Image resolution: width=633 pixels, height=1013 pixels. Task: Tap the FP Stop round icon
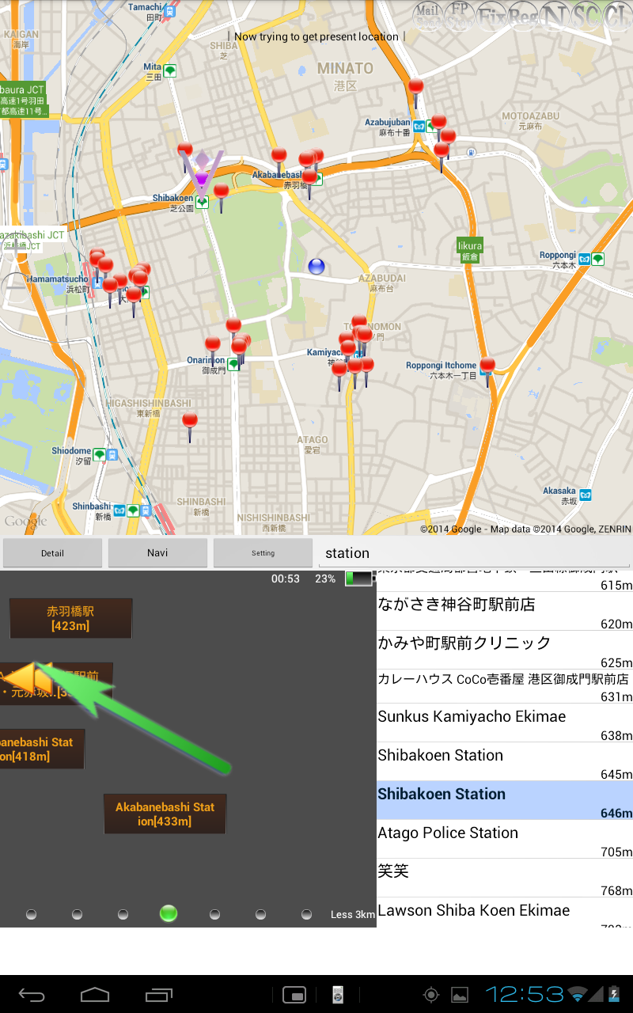pyautogui.click(x=459, y=15)
